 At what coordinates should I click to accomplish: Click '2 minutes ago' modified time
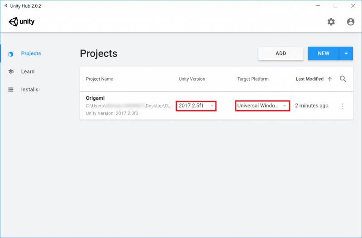[x=312, y=106]
